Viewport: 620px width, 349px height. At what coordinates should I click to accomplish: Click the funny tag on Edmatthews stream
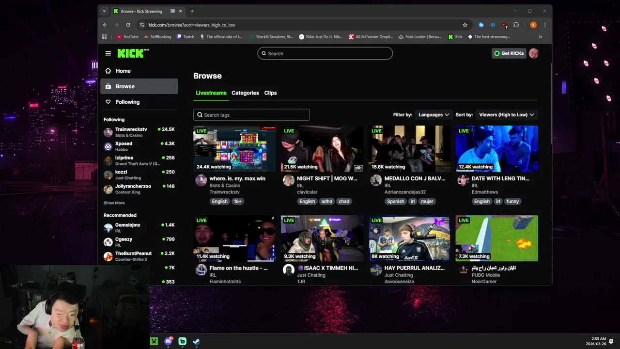click(512, 201)
